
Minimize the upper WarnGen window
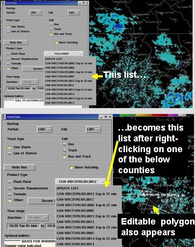(x=80, y=3)
